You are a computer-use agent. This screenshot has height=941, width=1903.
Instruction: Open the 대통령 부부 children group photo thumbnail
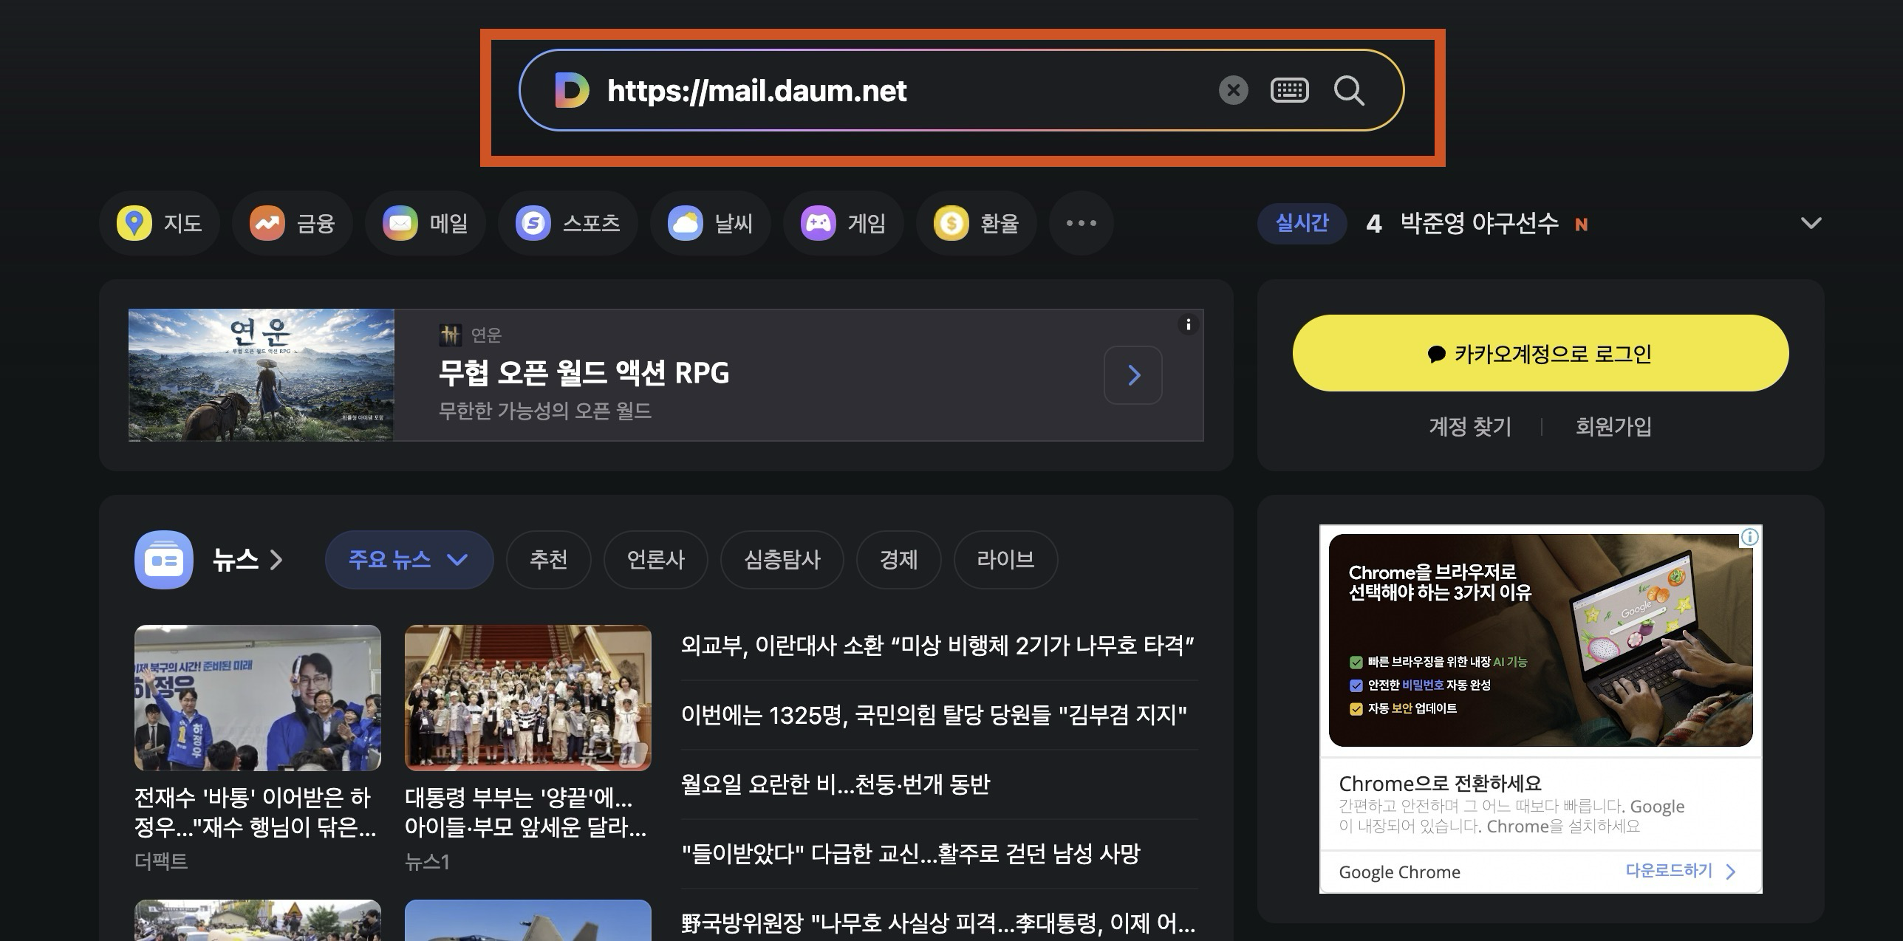(x=528, y=698)
